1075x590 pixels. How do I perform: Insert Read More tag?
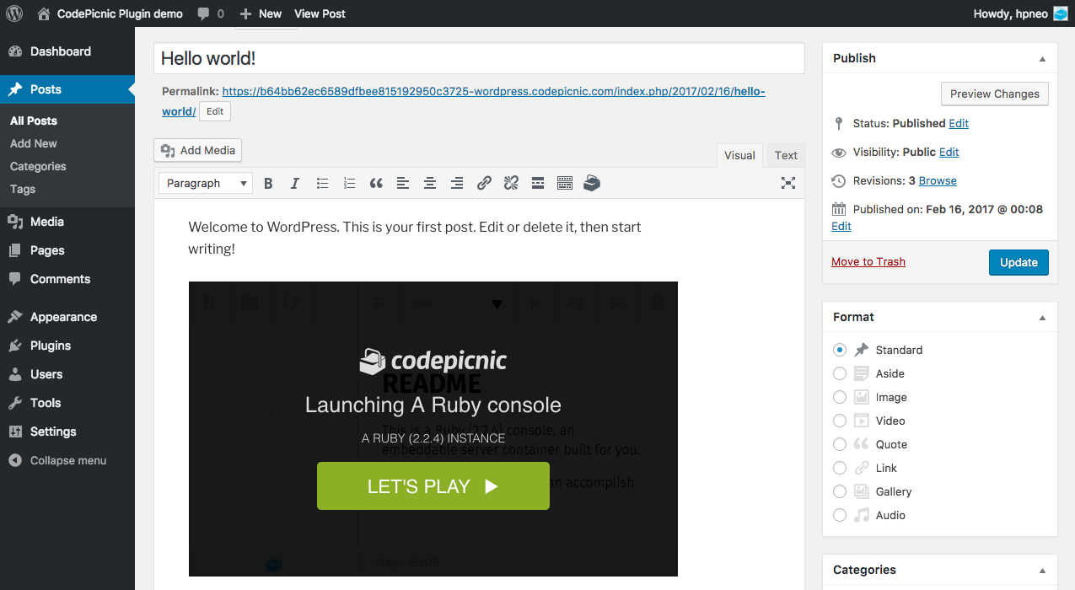[x=538, y=183]
